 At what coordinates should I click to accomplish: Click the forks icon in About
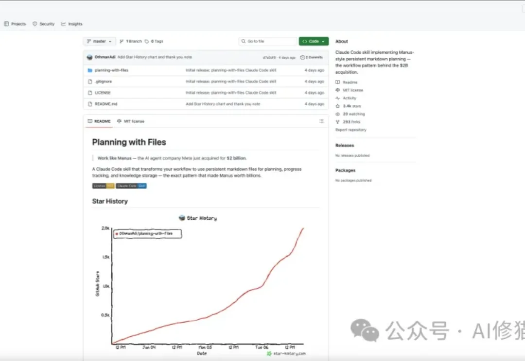[338, 122]
